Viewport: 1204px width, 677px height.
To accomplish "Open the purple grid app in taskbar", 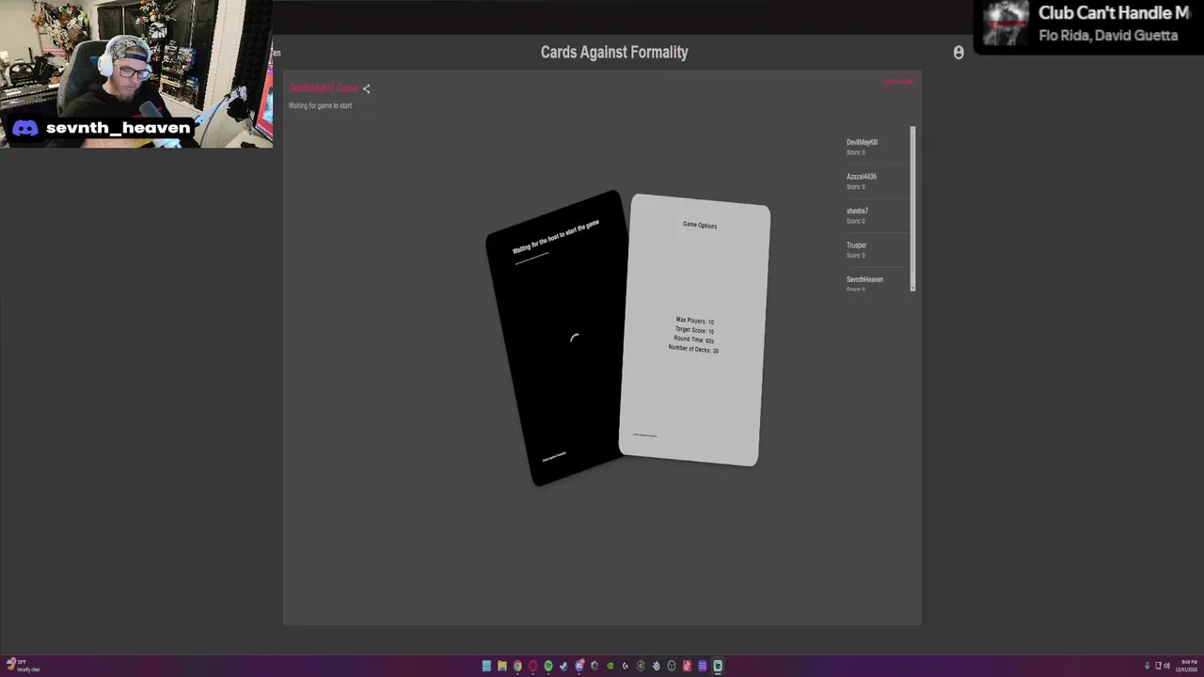I will (x=702, y=666).
